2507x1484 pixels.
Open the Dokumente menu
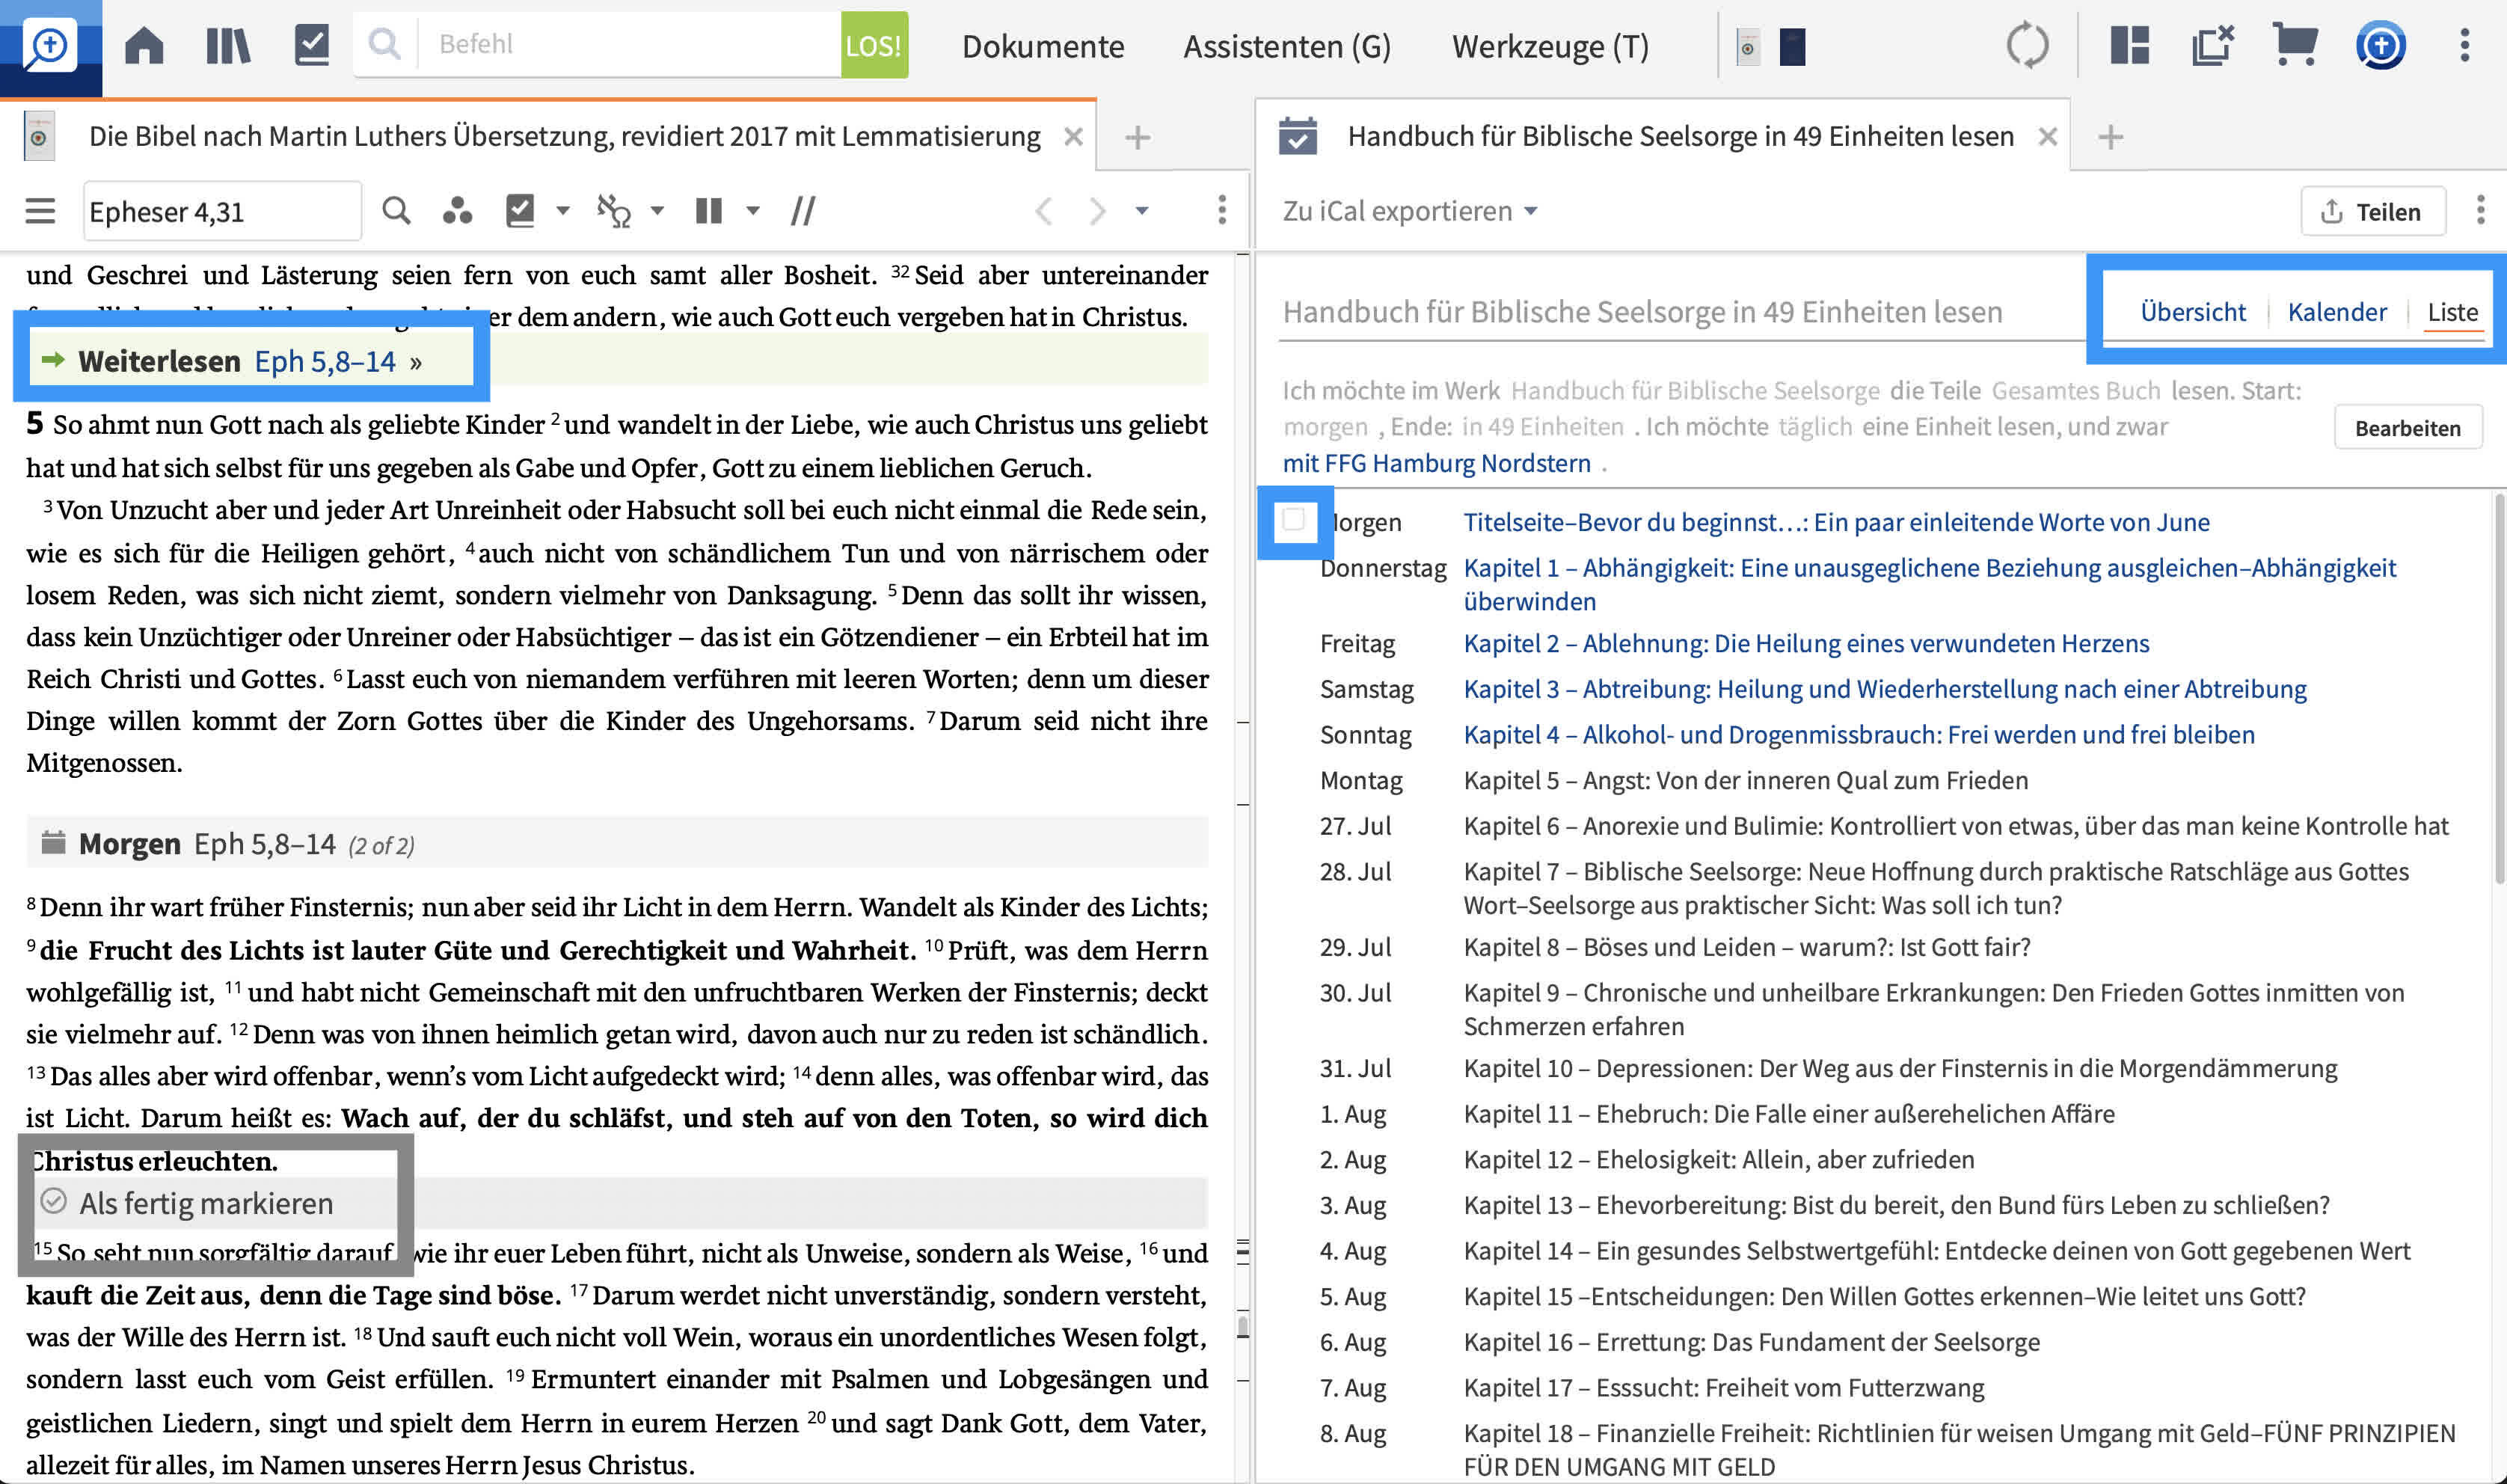click(1043, 46)
